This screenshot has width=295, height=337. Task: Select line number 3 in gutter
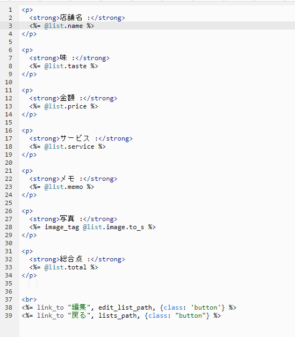coord(10,26)
